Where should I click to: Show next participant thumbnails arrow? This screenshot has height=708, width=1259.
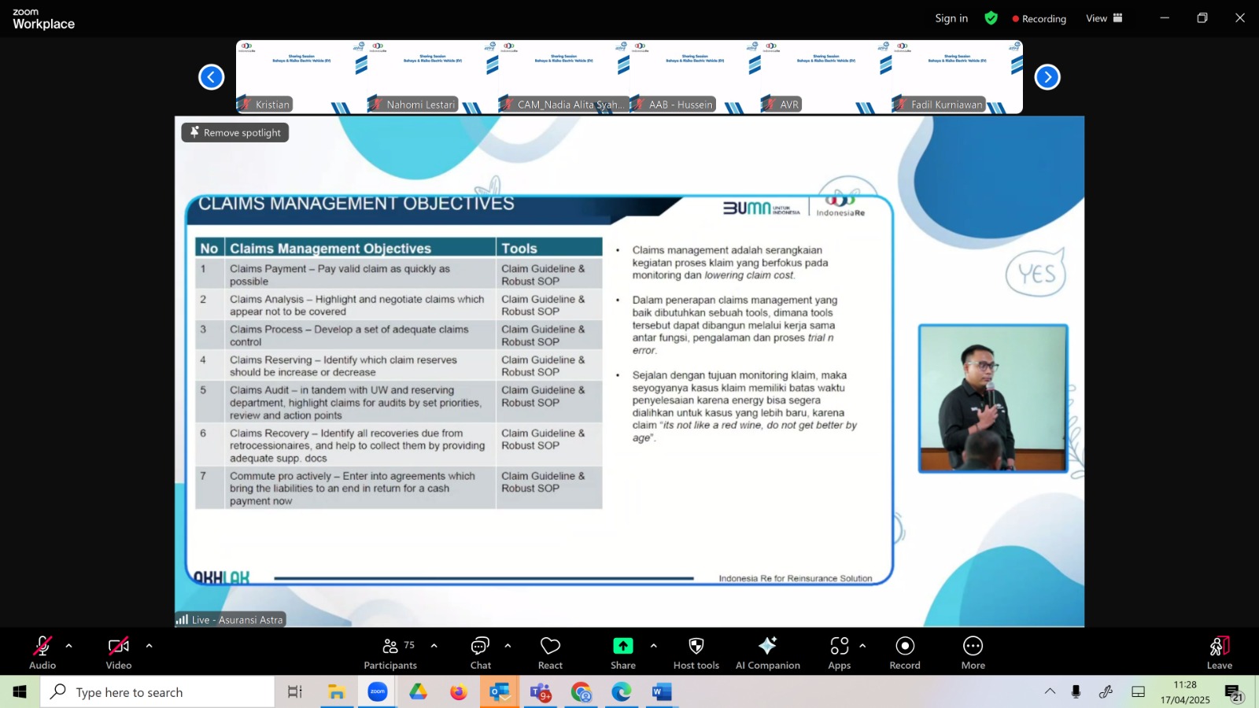pyautogui.click(x=1047, y=77)
